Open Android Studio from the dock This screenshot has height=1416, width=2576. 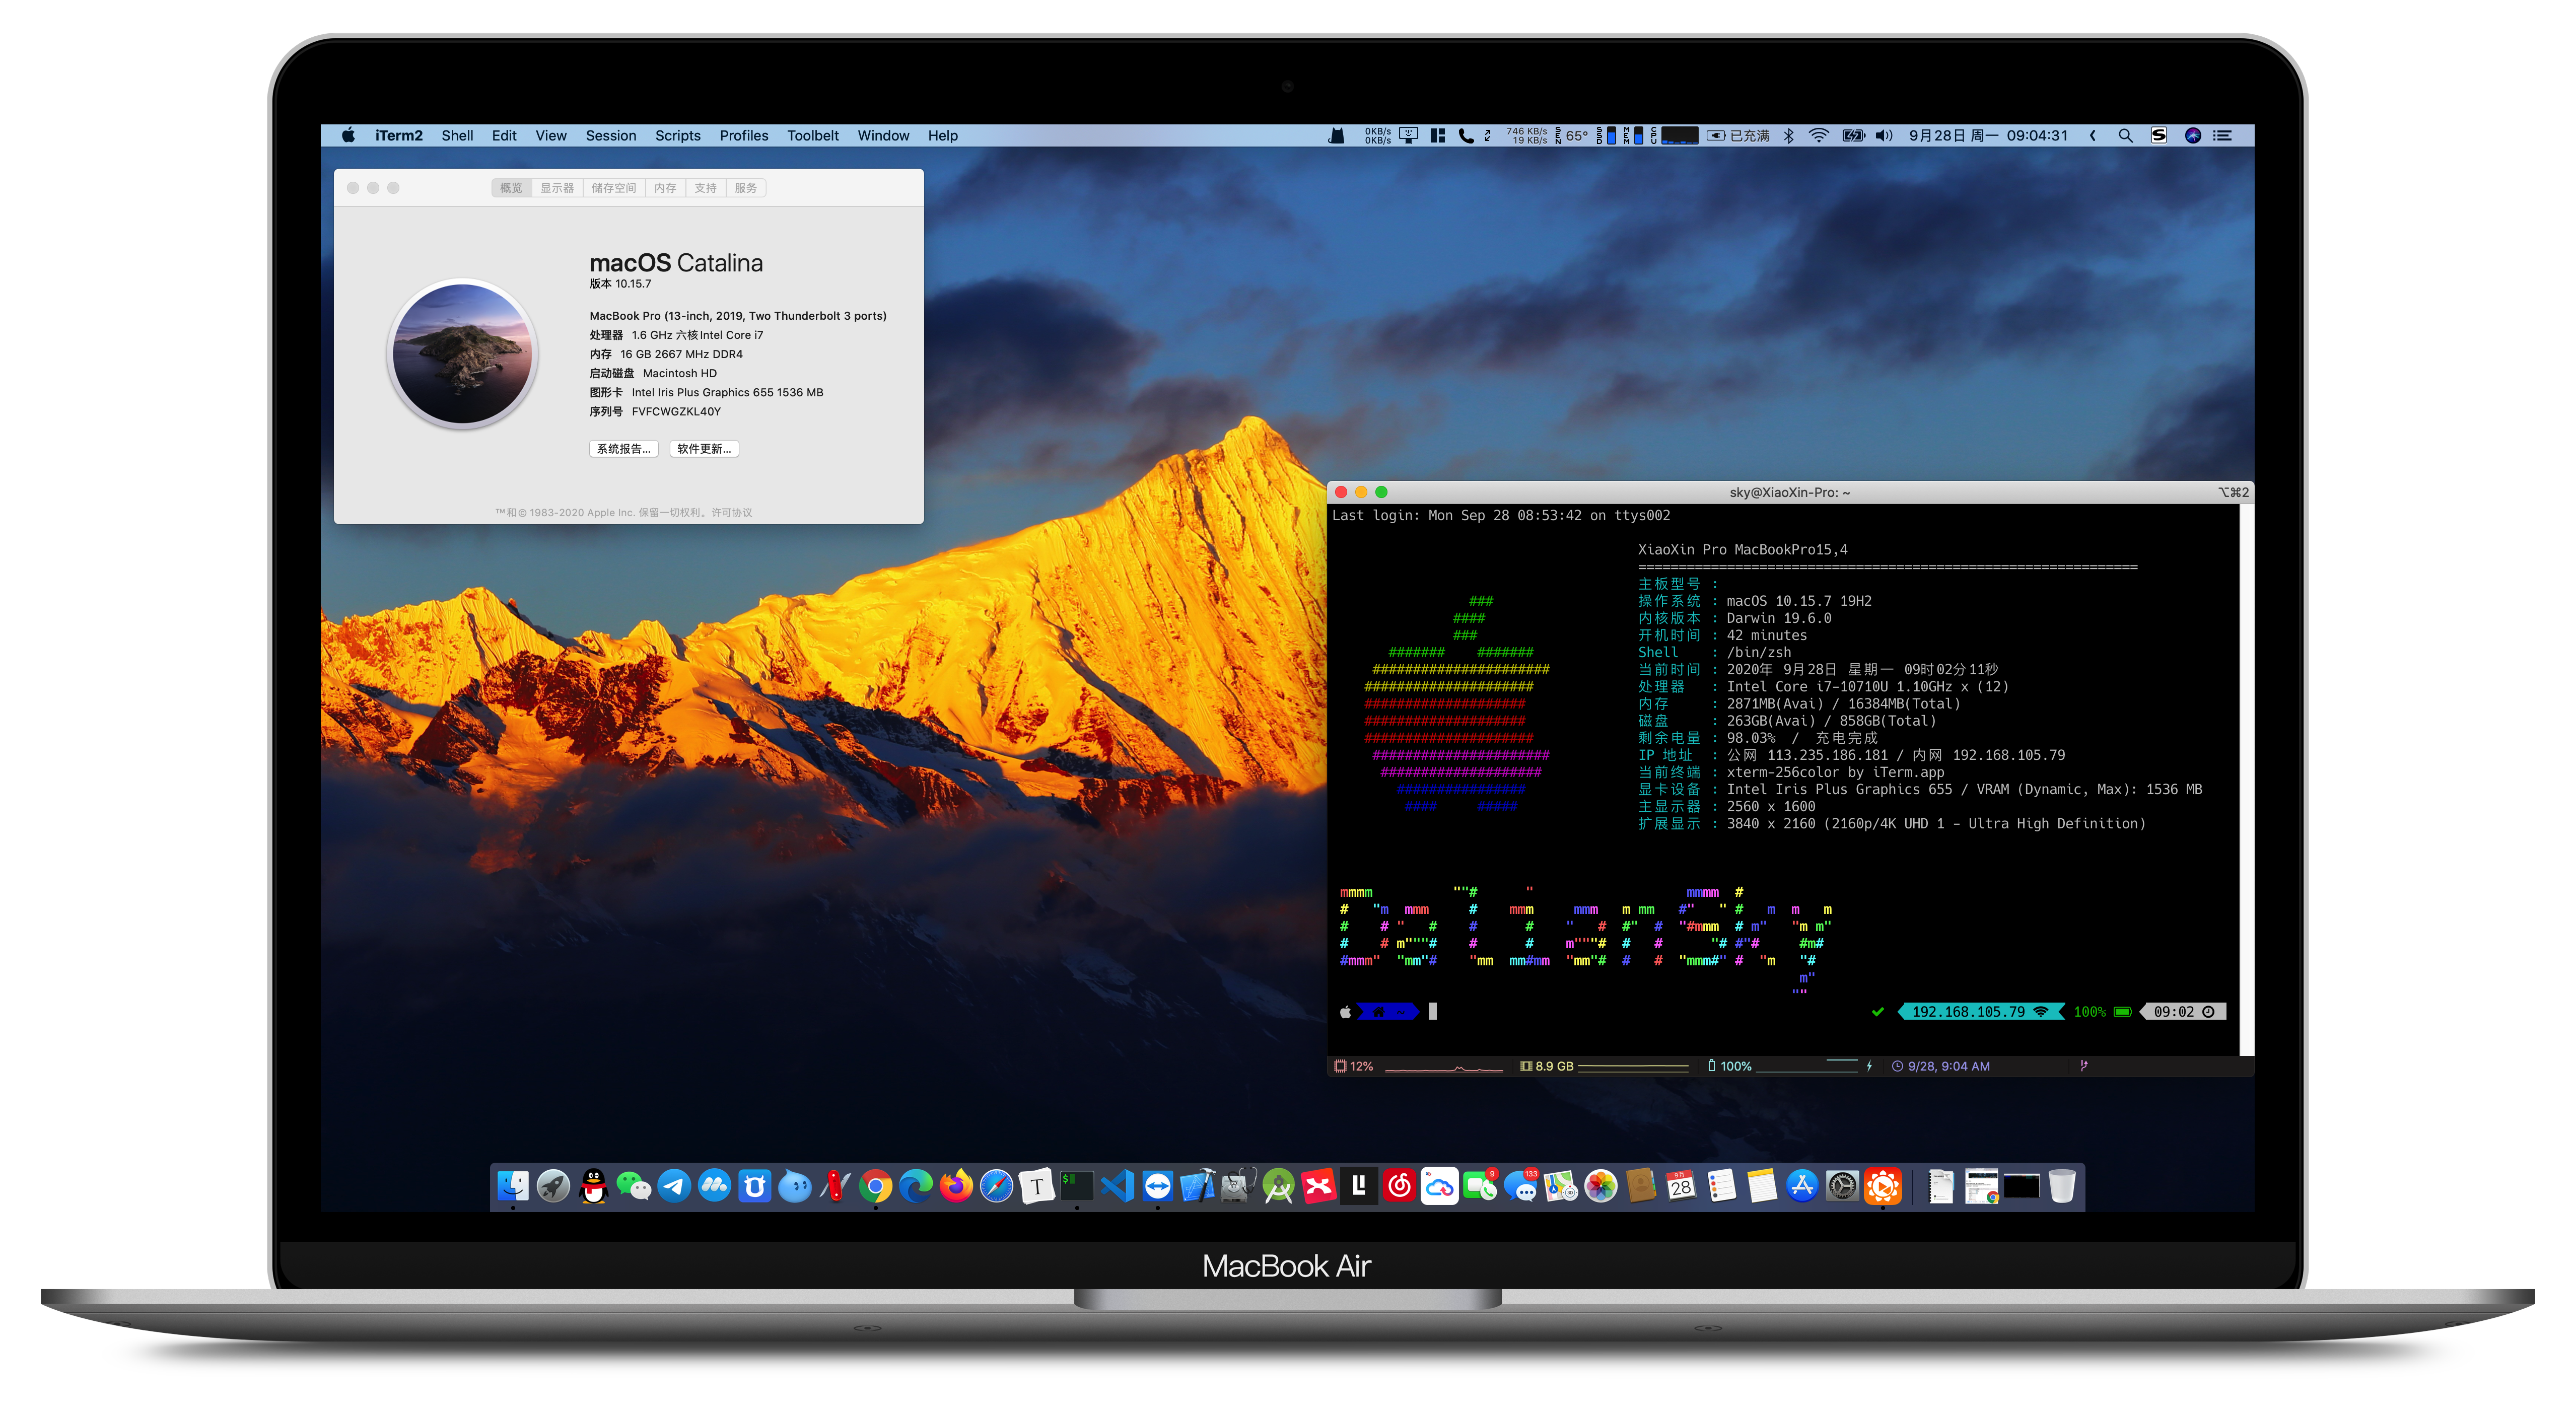pos(1278,1187)
